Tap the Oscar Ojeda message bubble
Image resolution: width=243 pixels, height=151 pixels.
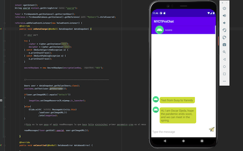pos(178,115)
